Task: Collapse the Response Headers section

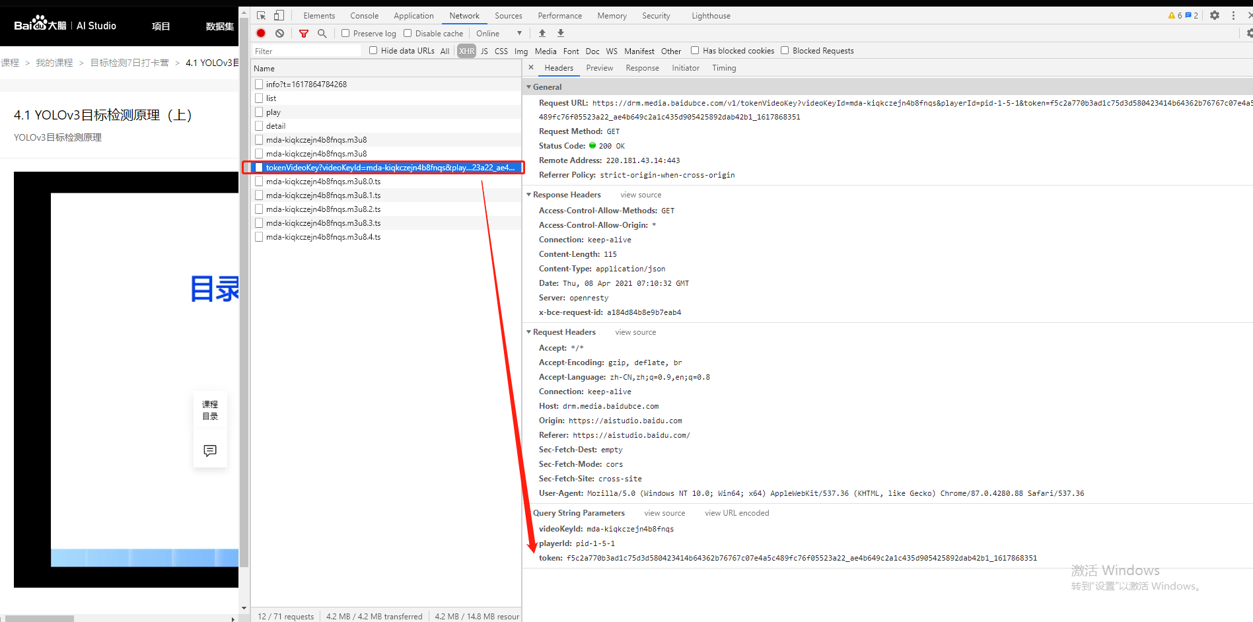Action: click(x=529, y=194)
